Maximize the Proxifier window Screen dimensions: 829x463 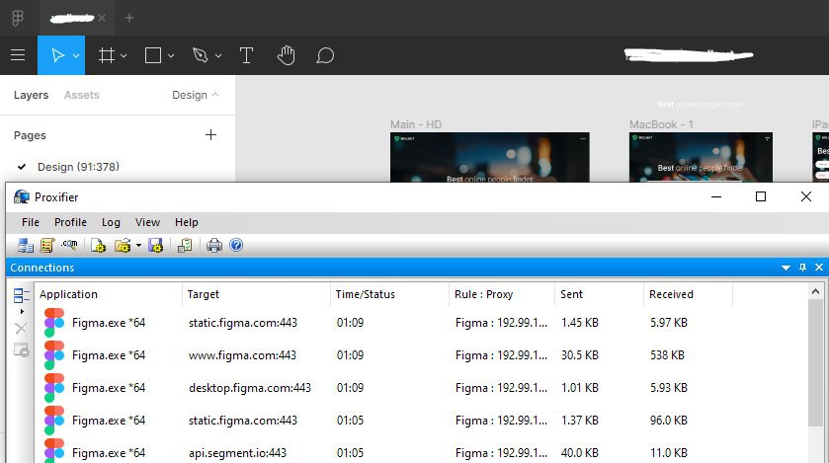[761, 196]
